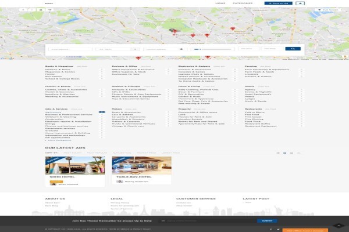Sort ads by Most Popular

(x=97, y=153)
